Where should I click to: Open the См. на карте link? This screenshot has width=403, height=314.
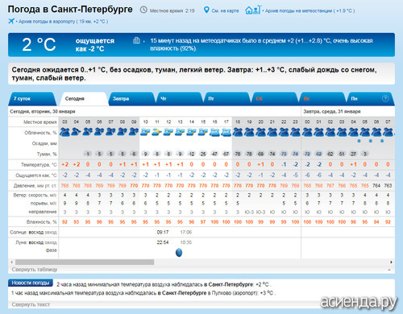[x=225, y=10]
